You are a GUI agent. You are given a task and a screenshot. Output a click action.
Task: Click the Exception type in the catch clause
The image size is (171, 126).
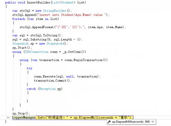coord(47,89)
